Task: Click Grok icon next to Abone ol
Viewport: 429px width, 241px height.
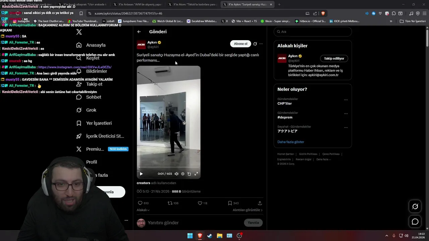Action: [255, 44]
